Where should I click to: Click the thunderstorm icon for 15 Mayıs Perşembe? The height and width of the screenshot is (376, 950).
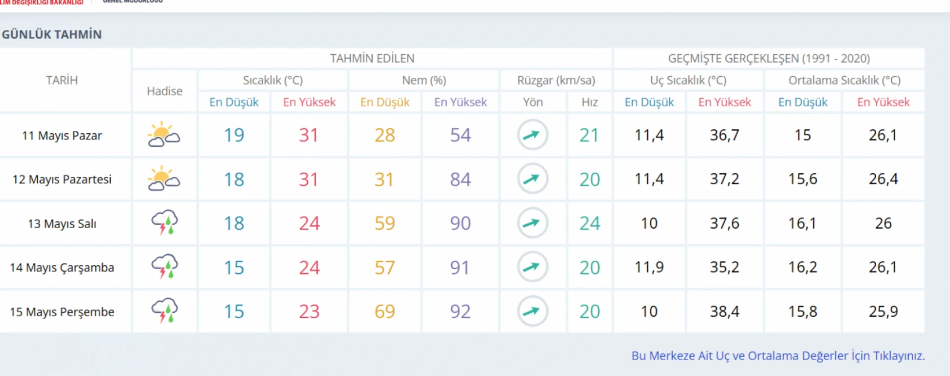[164, 311]
